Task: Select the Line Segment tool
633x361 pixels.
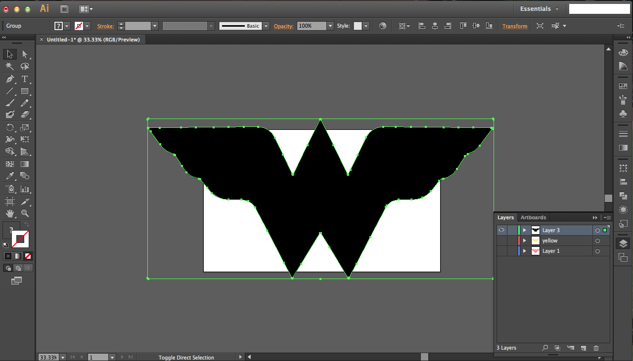Action: click(x=10, y=91)
